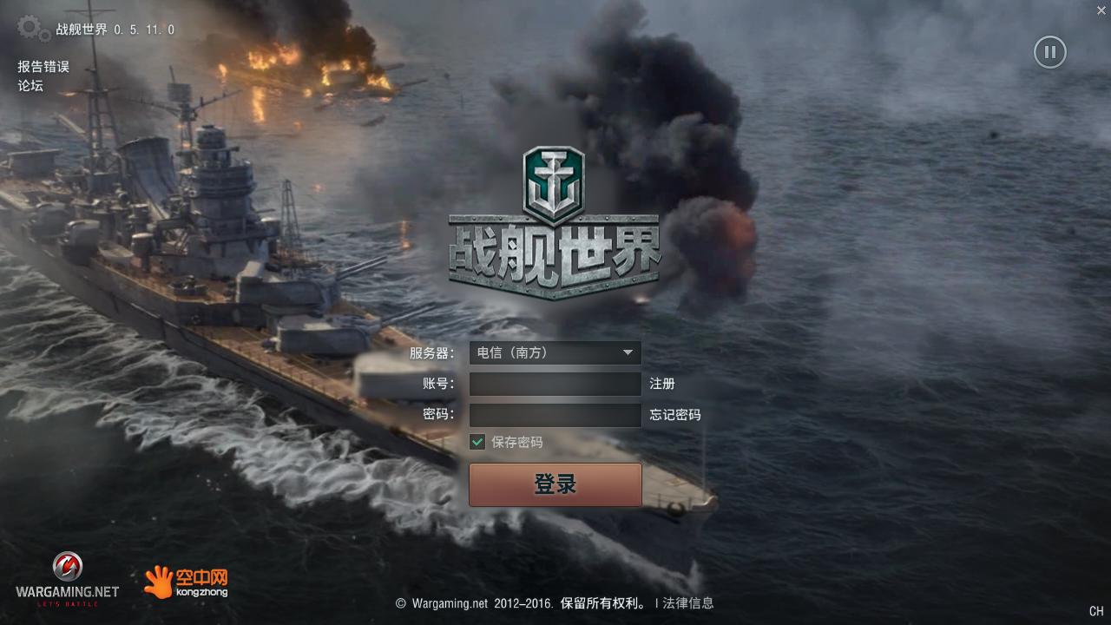Click the CH language indicator
Screen dimensions: 1111x625
click(1096, 611)
